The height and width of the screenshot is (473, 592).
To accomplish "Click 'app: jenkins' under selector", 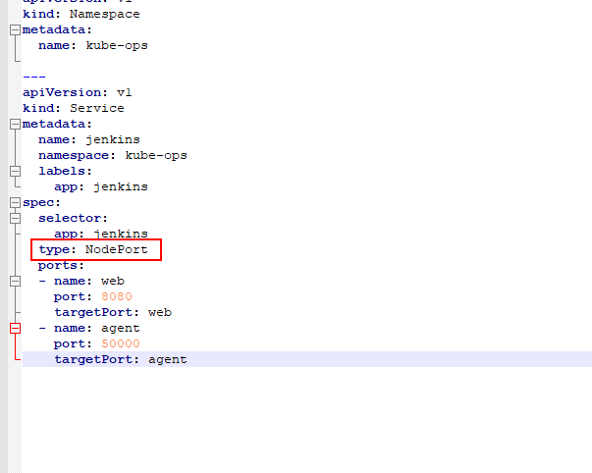I will tap(101, 234).
